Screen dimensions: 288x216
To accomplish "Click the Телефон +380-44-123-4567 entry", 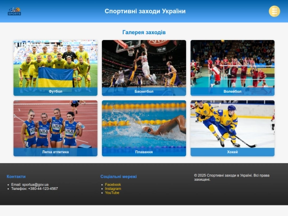I will tap(35, 189).
